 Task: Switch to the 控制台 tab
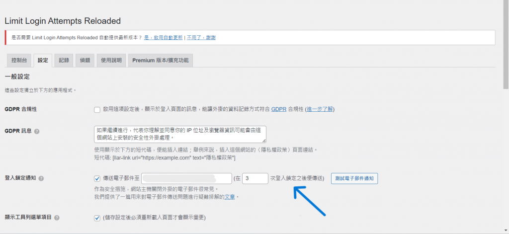tap(19, 61)
